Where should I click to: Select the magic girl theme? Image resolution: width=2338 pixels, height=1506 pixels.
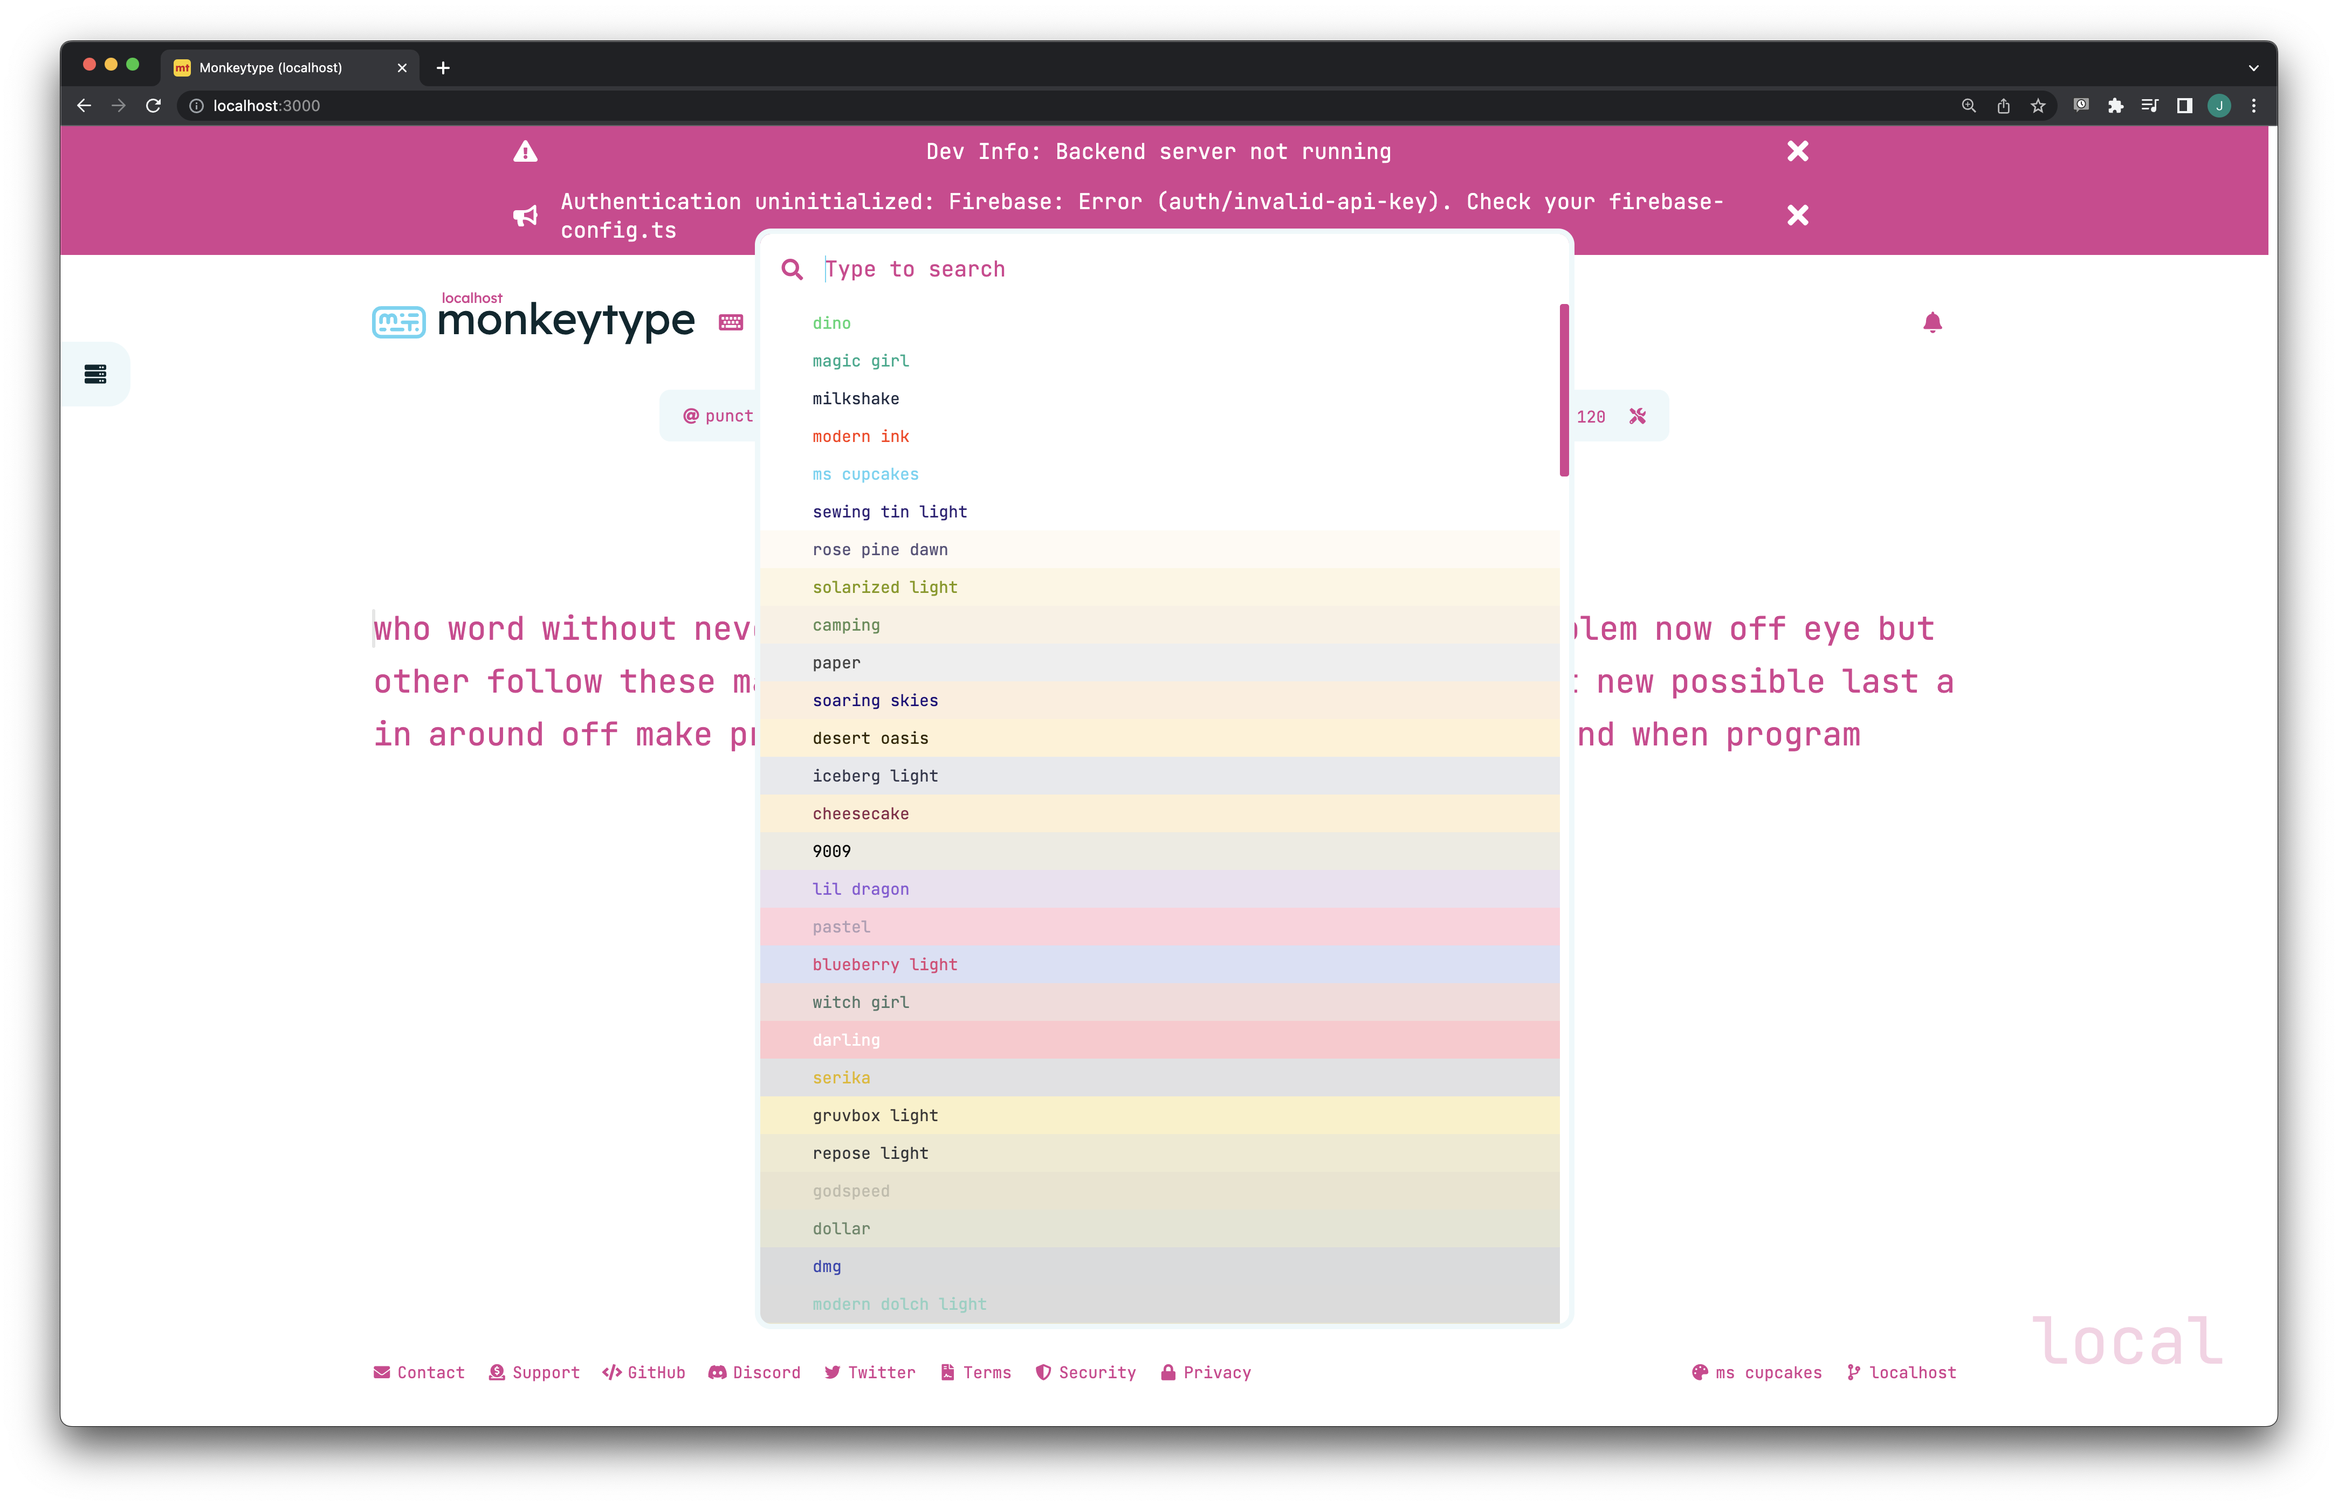click(1160, 361)
